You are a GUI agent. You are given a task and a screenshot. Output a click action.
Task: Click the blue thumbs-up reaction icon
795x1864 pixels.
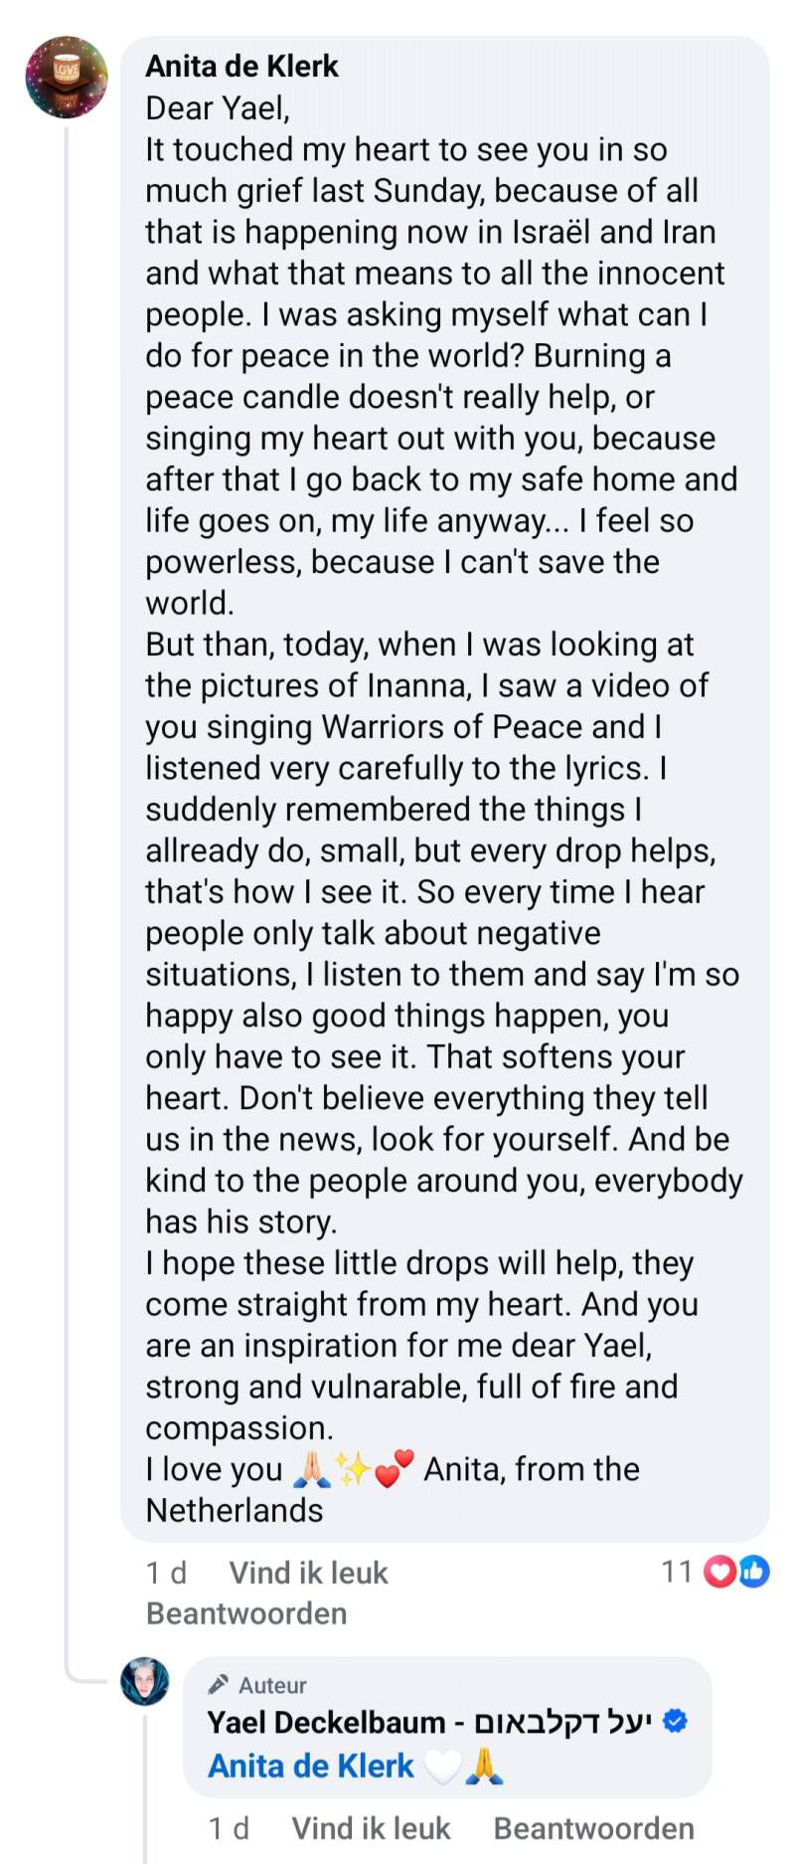coord(753,1572)
